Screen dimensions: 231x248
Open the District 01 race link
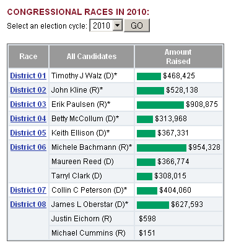pos(28,76)
